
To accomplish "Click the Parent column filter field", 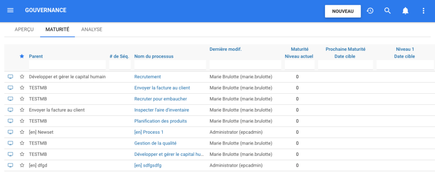I will point(67,65).
